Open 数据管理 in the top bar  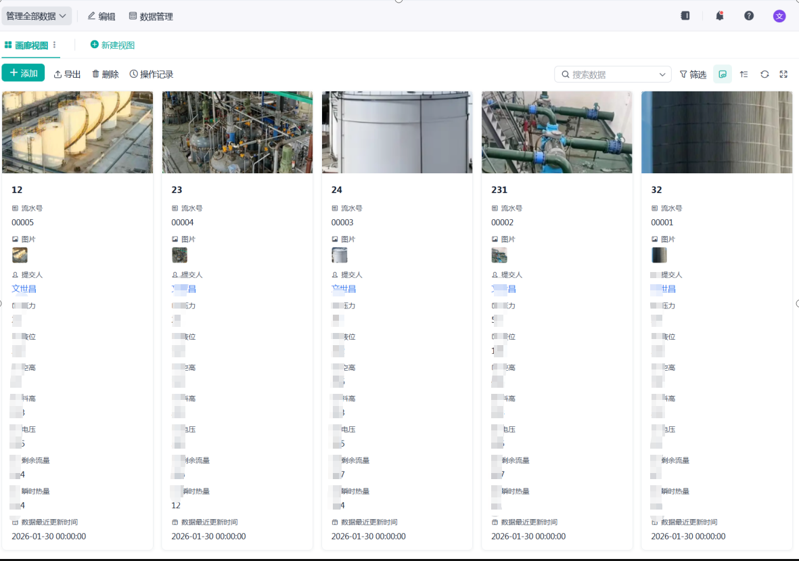[x=151, y=16]
